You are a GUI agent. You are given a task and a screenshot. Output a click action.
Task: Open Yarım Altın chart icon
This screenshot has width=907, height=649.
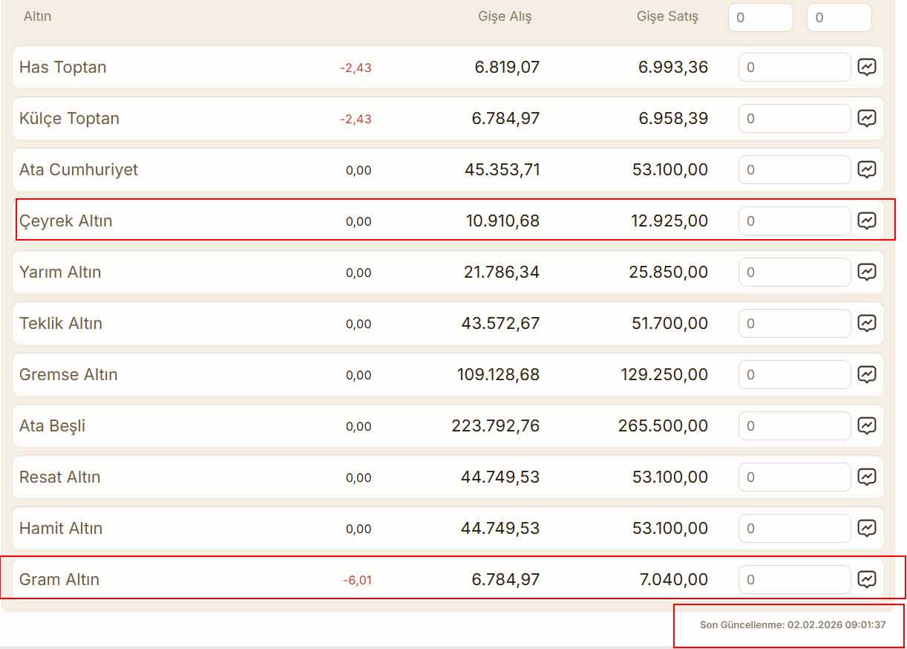tap(867, 273)
